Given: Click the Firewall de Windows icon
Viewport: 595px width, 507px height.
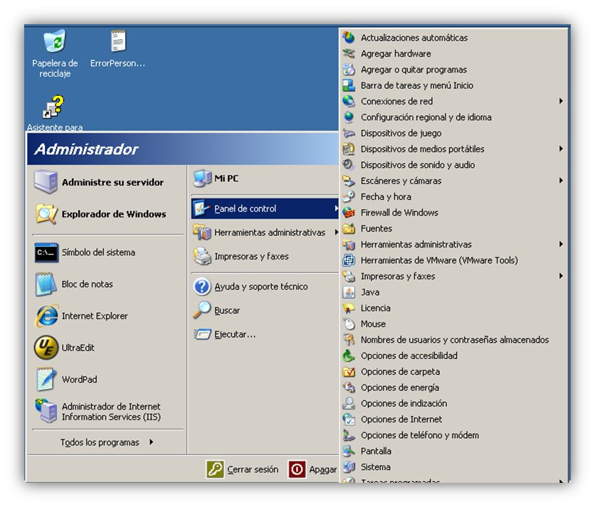Looking at the screenshot, I should 349,213.
